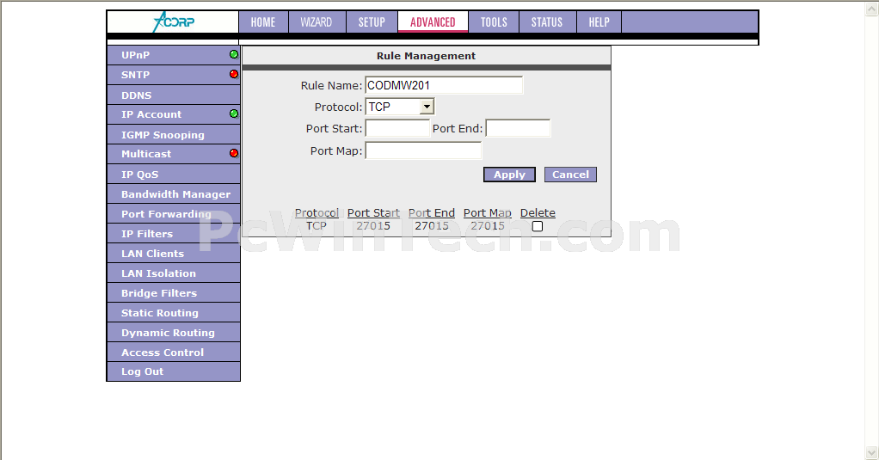879x460 pixels.
Task: Click the red status indicator next to SNTP
Action: click(x=234, y=74)
